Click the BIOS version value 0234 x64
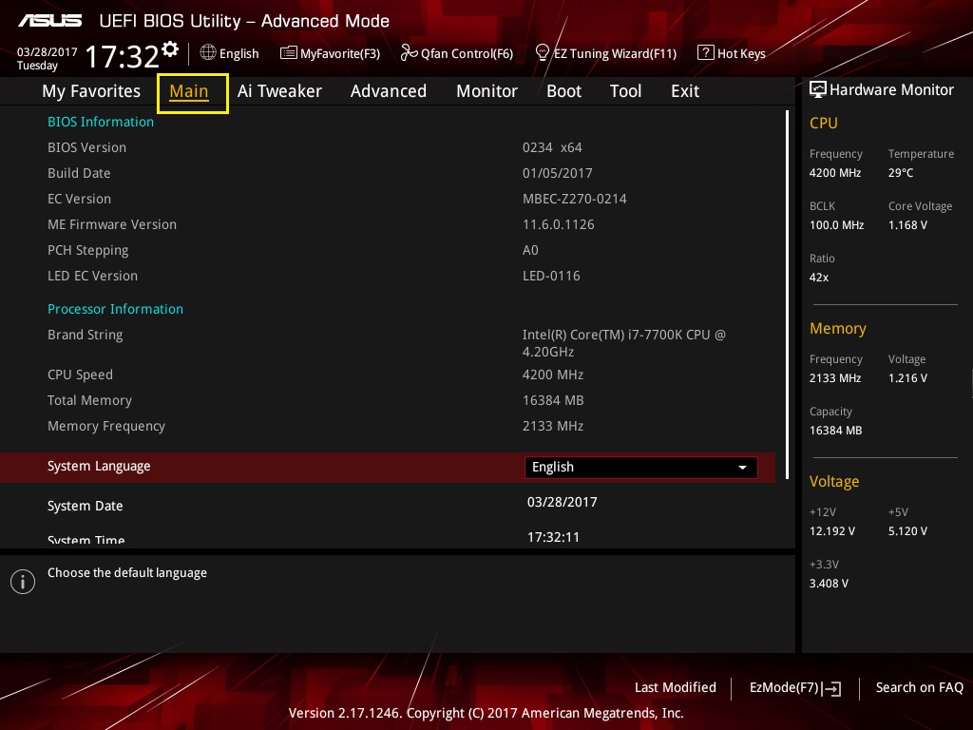This screenshot has width=973, height=730. (552, 147)
